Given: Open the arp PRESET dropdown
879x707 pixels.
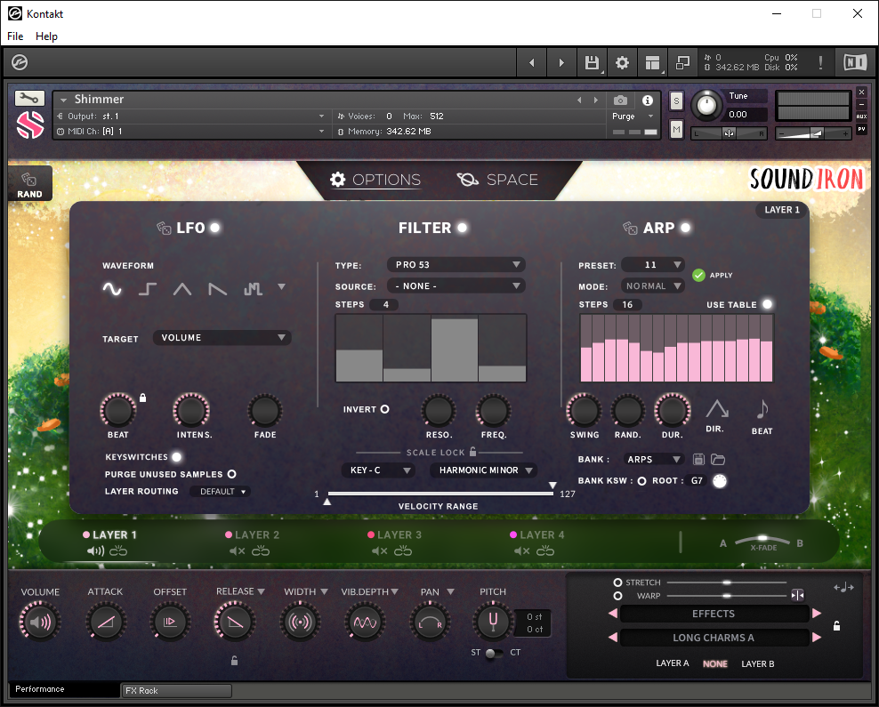Looking at the screenshot, I should click(x=653, y=264).
